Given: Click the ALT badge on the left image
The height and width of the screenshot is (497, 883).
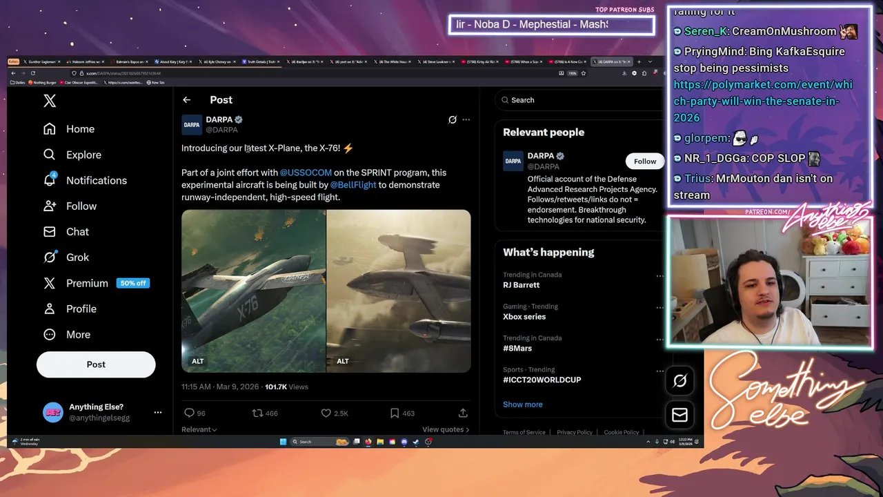Looking at the screenshot, I should click(x=198, y=361).
